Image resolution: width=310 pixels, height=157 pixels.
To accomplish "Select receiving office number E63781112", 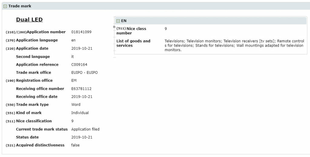I will point(81,89).
